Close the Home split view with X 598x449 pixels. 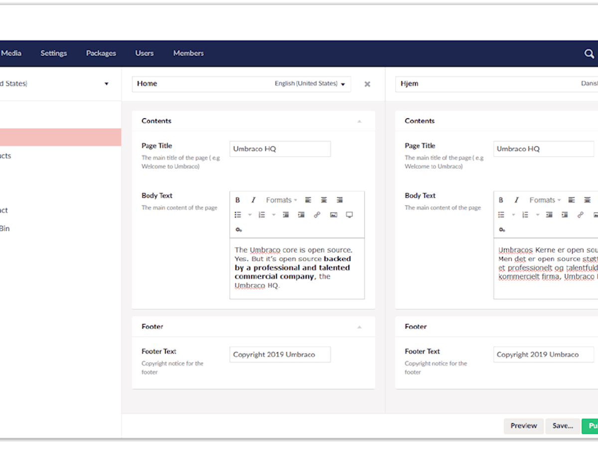(x=367, y=84)
